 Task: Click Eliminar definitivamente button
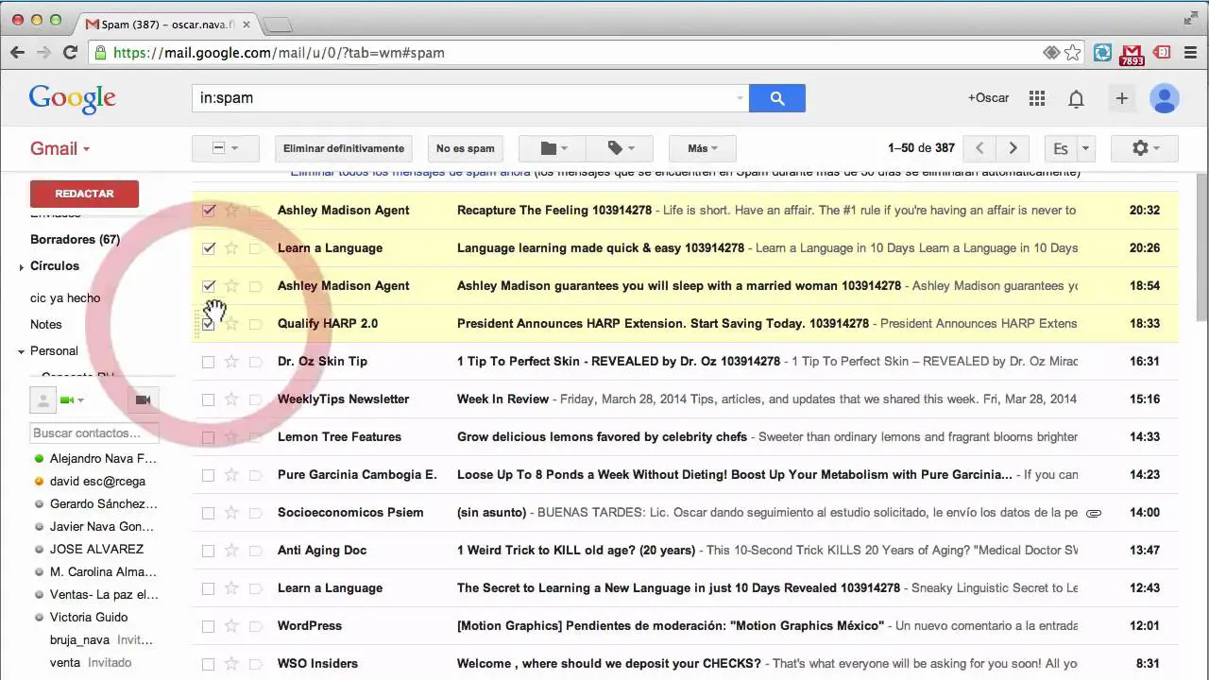[344, 148]
